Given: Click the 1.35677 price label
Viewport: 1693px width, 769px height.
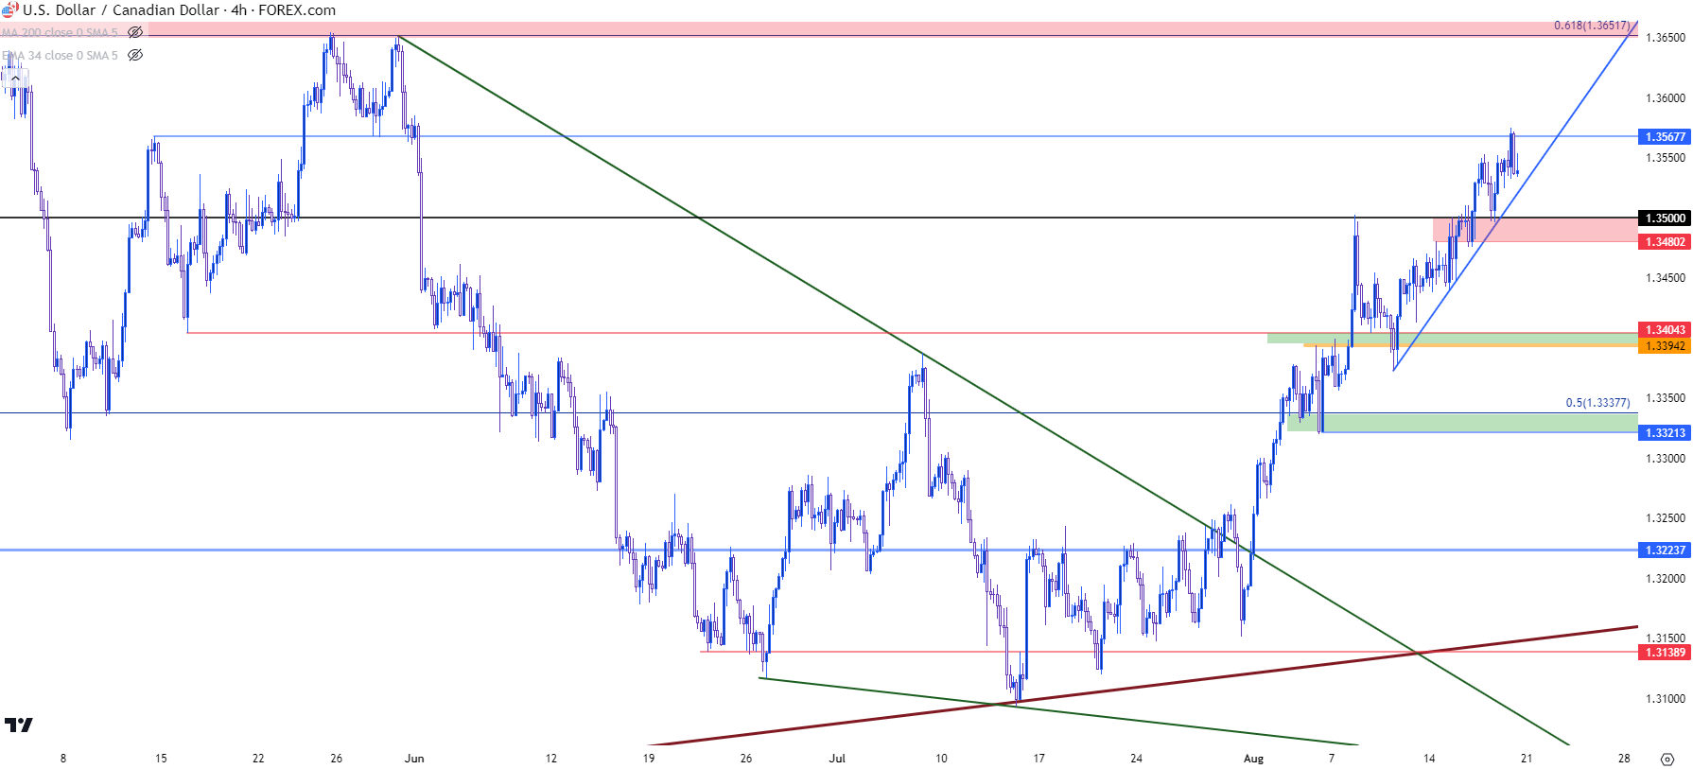Looking at the screenshot, I should click(x=1665, y=136).
